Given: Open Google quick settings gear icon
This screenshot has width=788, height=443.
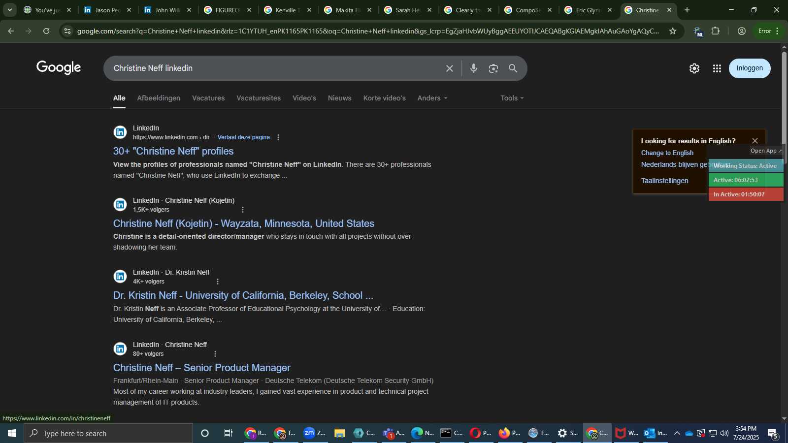Looking at the screenshot, I should (x=694, y=68).
